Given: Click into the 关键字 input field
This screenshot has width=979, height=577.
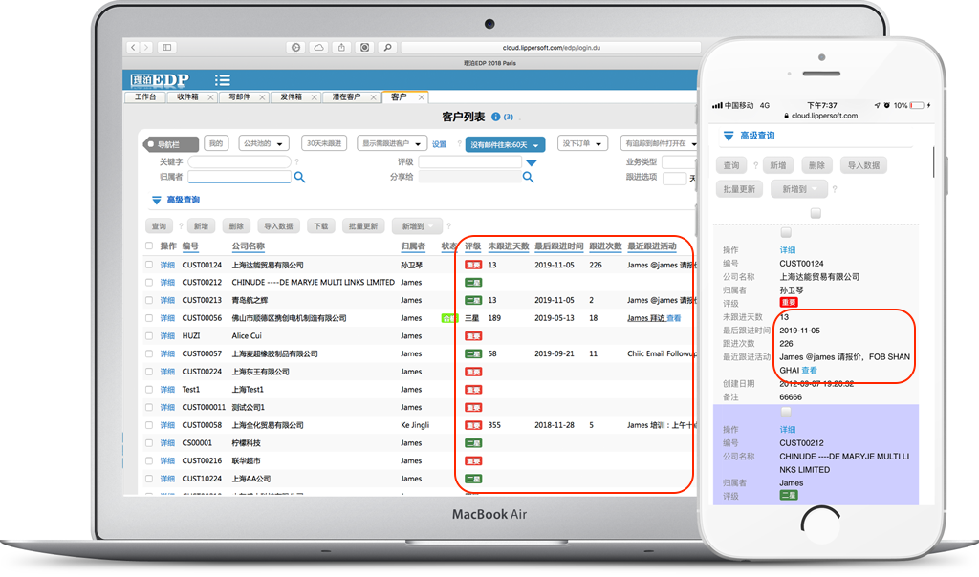Looking at the screenshot, I should [x=239, y=162].
